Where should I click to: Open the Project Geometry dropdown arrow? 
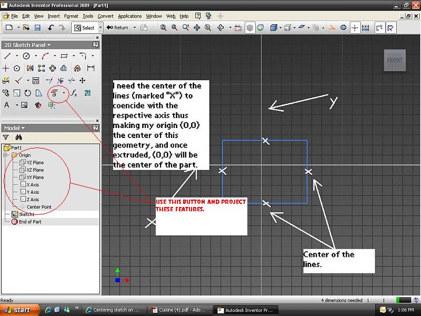pyautogui.click(x=64, y=93)
